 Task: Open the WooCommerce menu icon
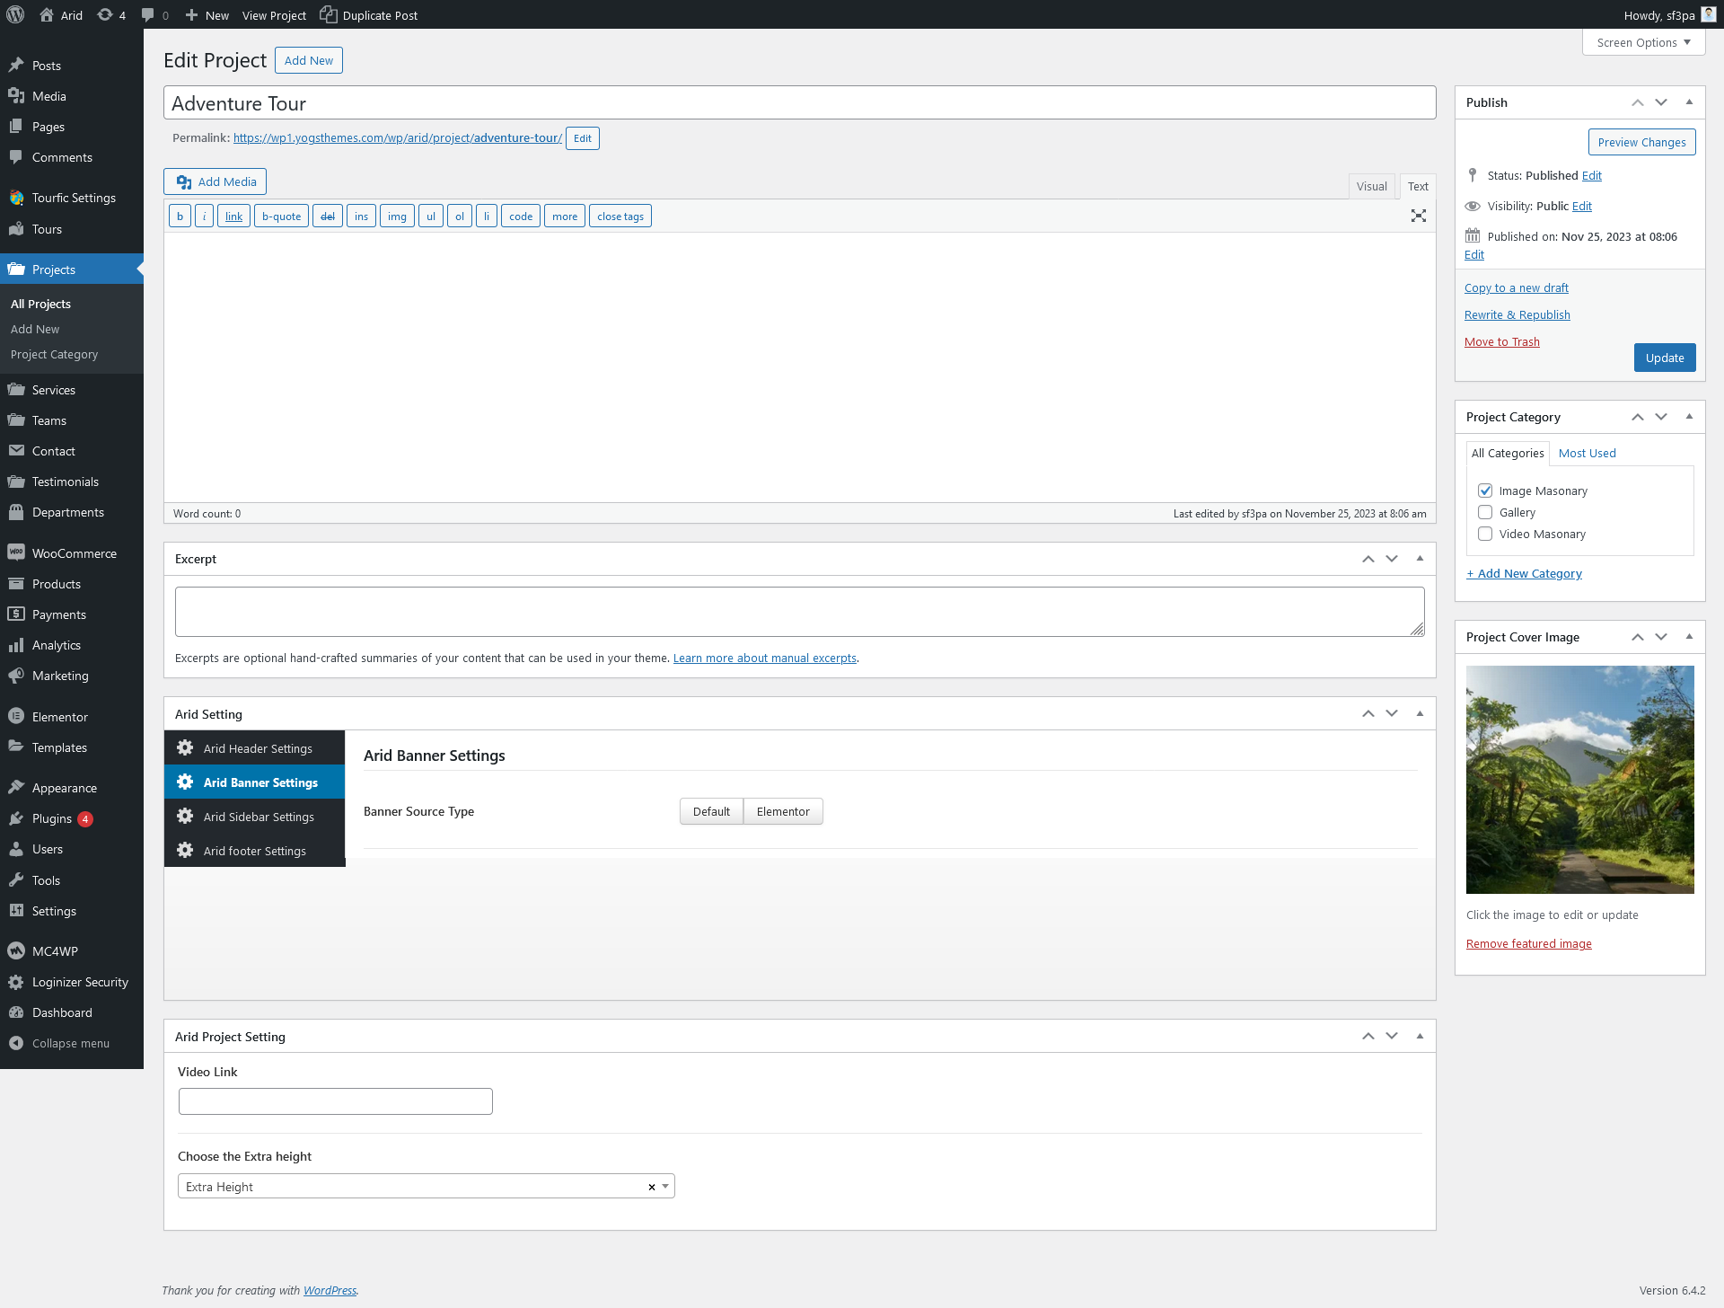16,553
